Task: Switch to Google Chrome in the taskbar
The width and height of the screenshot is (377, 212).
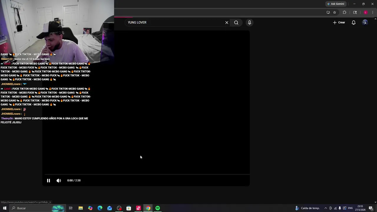Action: point(148,208)
